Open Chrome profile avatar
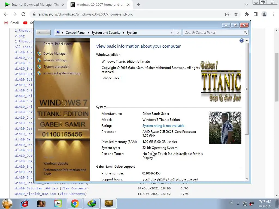The image size is (279, 209). [264, 14]
